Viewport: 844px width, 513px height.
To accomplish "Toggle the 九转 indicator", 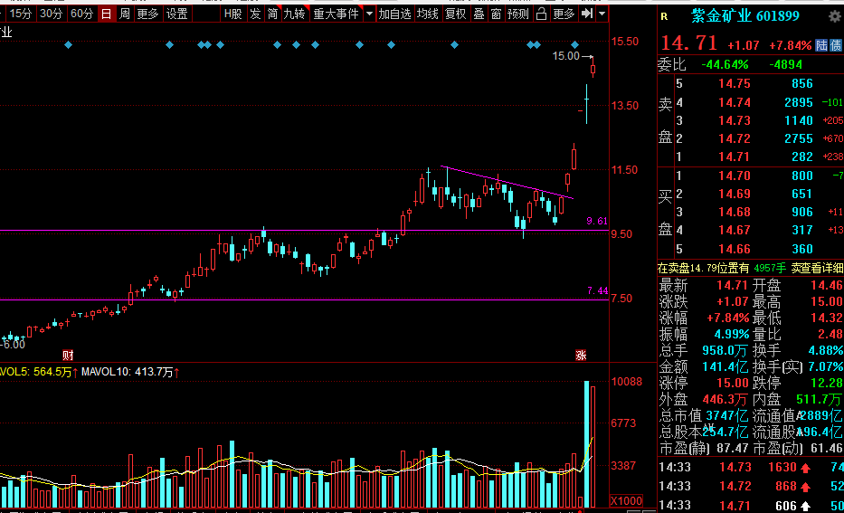I will 294,14.
